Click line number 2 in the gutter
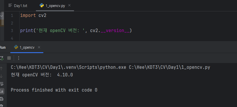Screen dimensions: 237x107 12,23
